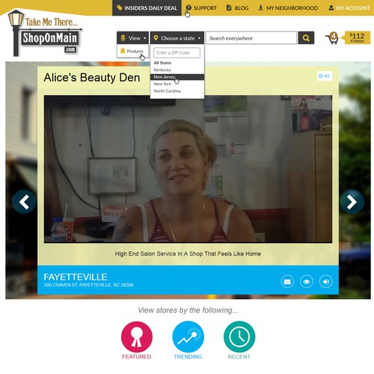The image size is (374, 374).
Task: View Recent stores clock icon
Action: point(239,337)
